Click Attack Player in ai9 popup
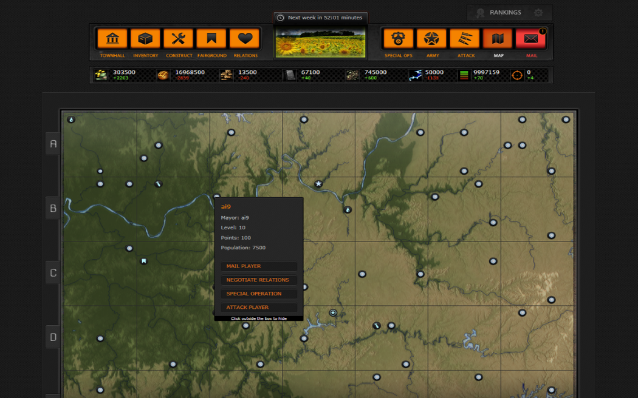Image resolution: width=638 pixels, height=398 pixels. [259, 308]
